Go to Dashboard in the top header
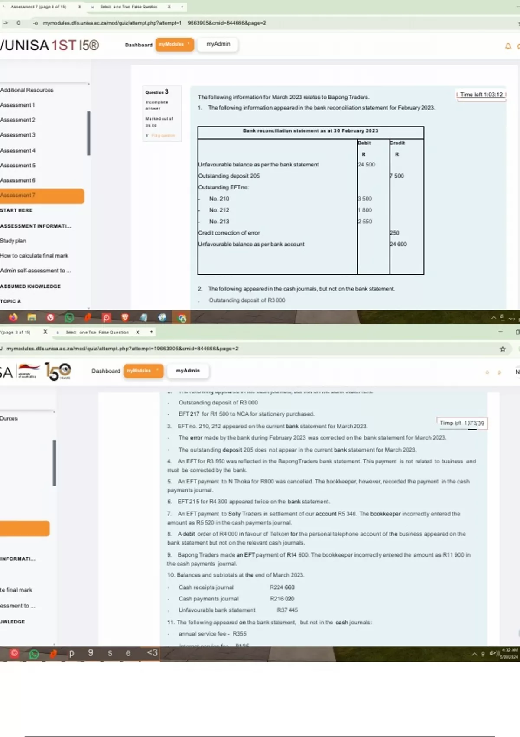 tap(139, 45)
